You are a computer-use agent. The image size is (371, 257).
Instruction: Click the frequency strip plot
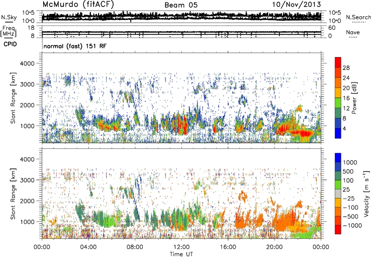point(181,32)
